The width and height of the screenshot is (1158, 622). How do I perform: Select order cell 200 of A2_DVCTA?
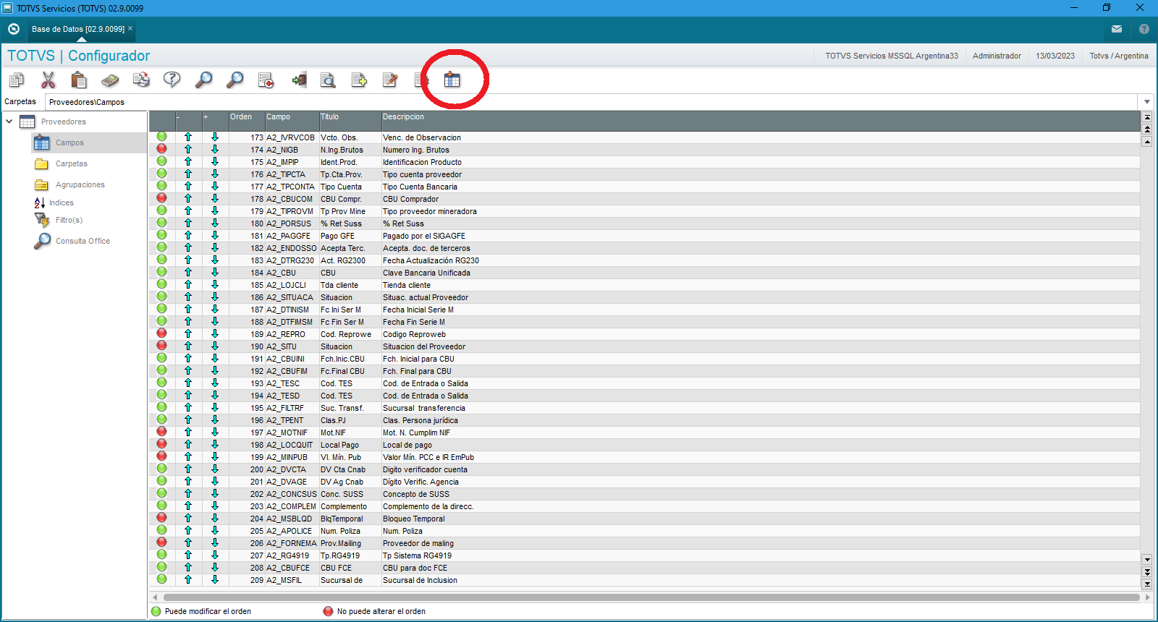tap(246, 469)
